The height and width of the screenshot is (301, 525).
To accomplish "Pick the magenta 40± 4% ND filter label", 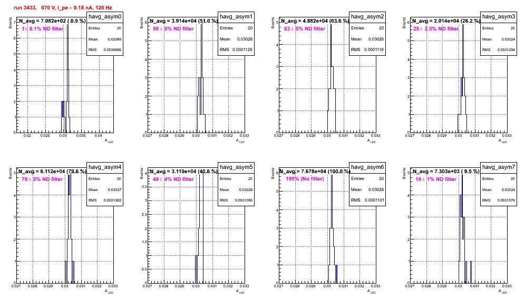I will [x=173, y=179].
